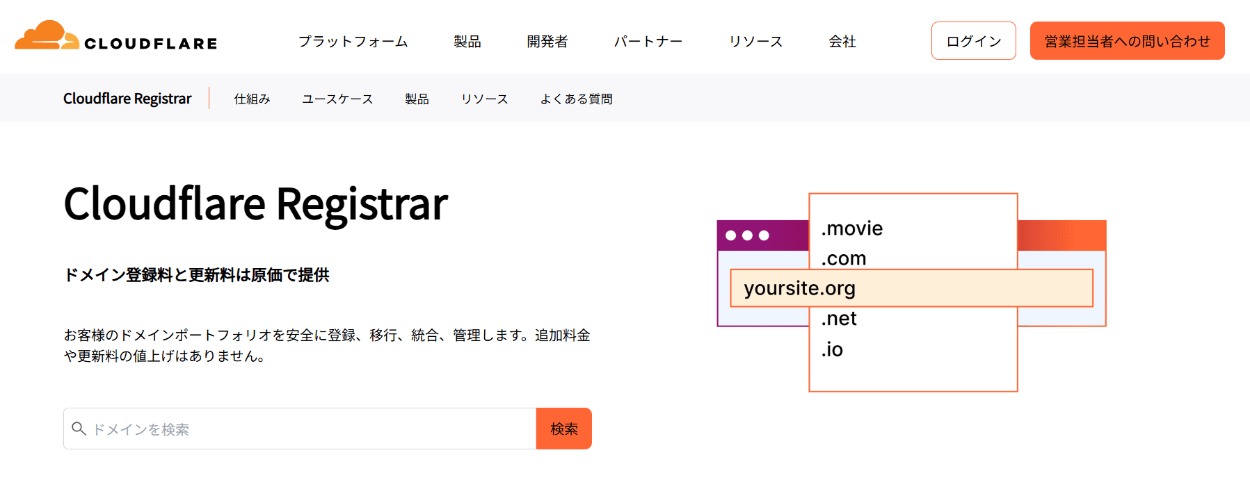Open the プラットフォーム navigation menu
The width and height of the screenshot is (1250, 498).
click(x=353, y=42)
